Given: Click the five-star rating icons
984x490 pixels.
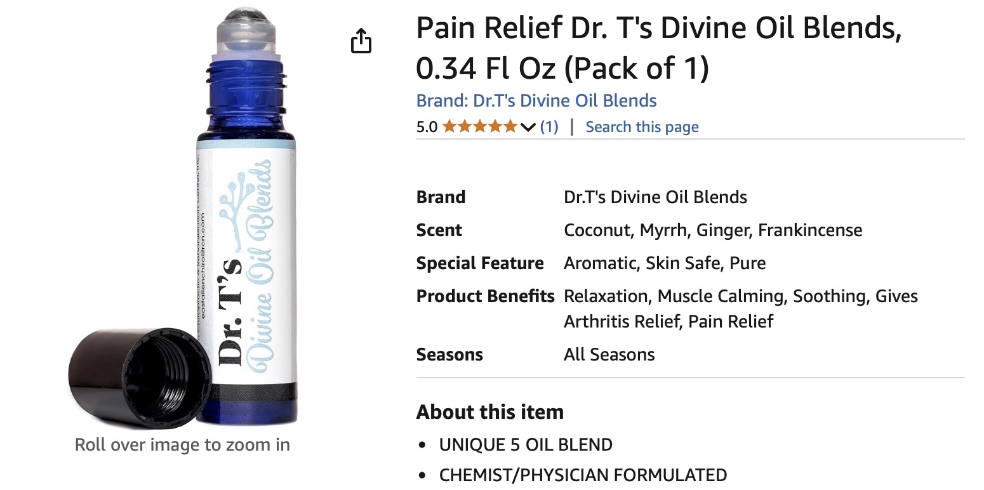Looking at the screenshot, I should point(480,126).
